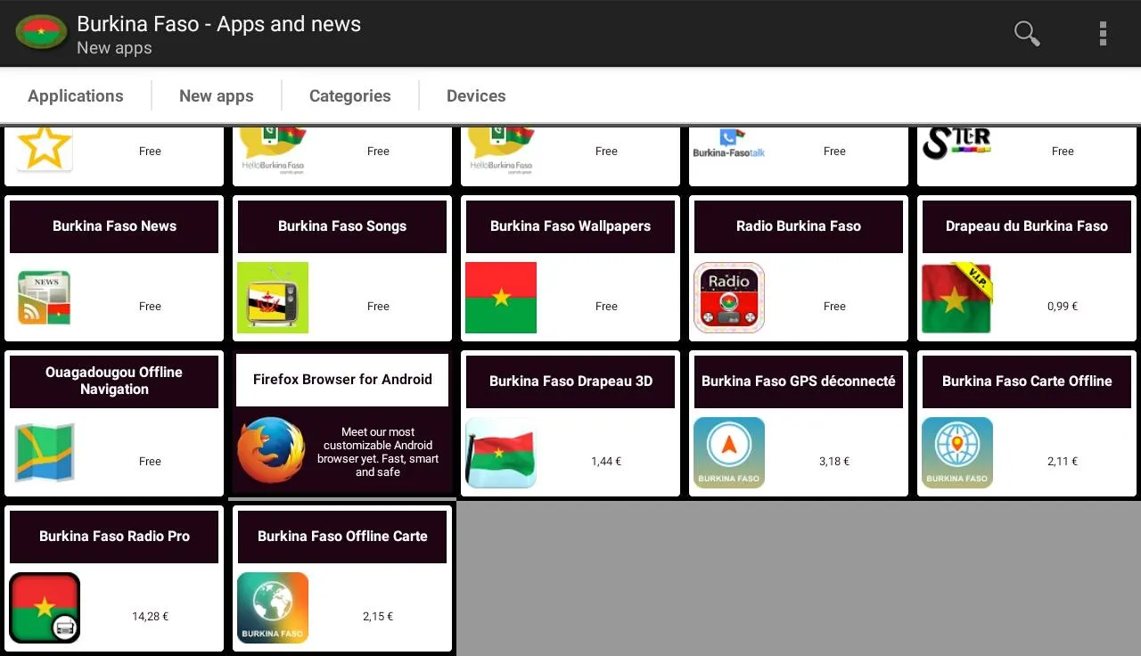Click the app title Burkina Faso - Apps and news
Screen dimensions: 1141x656
[x=219, y=24]
